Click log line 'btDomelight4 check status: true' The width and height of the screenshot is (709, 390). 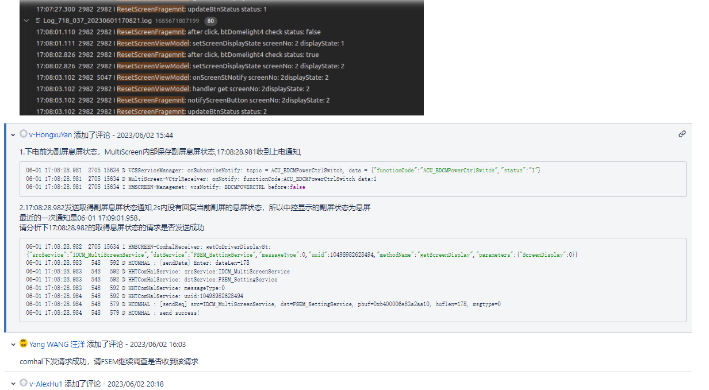pos(177,55)
